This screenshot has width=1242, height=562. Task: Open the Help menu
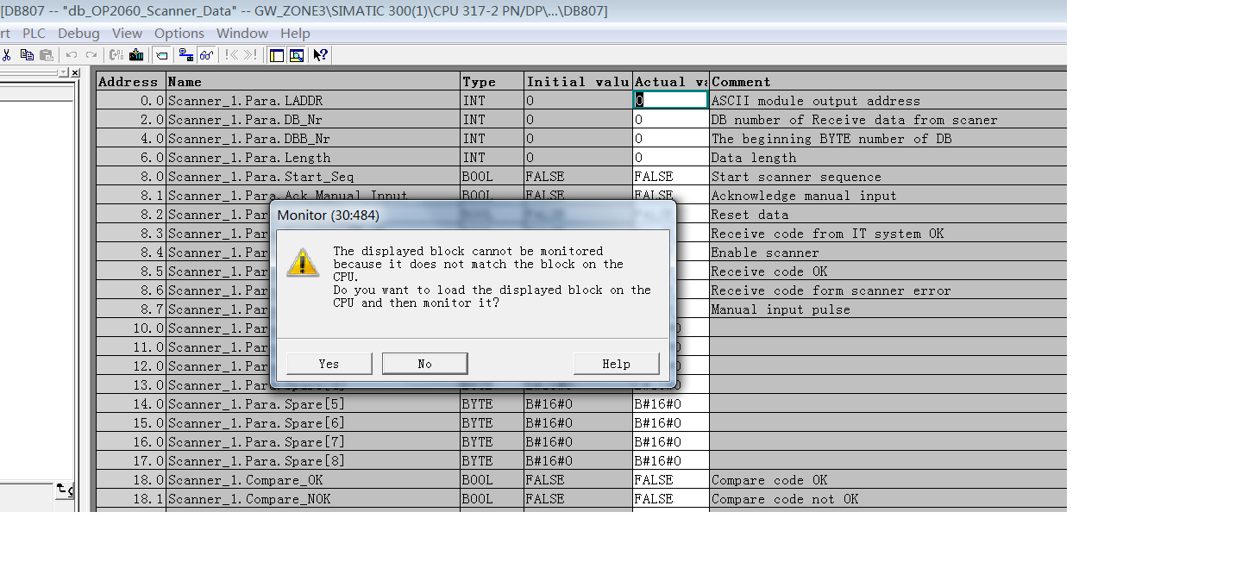295,34
